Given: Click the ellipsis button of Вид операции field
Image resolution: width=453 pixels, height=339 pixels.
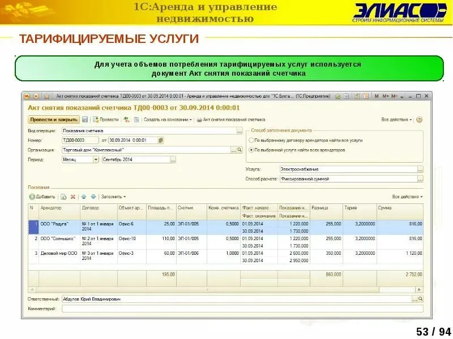Looking at the screenshot, I should point(240,131).
